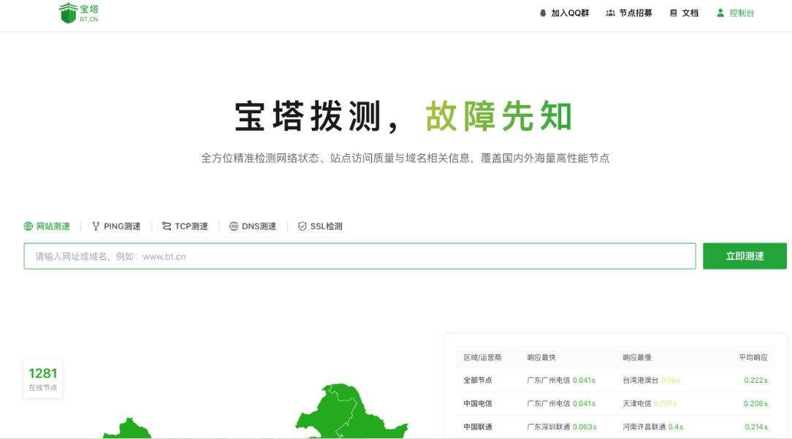Click 台湾港澳台 slowest node entry
792x439 pixels.
tap(641, 381)
